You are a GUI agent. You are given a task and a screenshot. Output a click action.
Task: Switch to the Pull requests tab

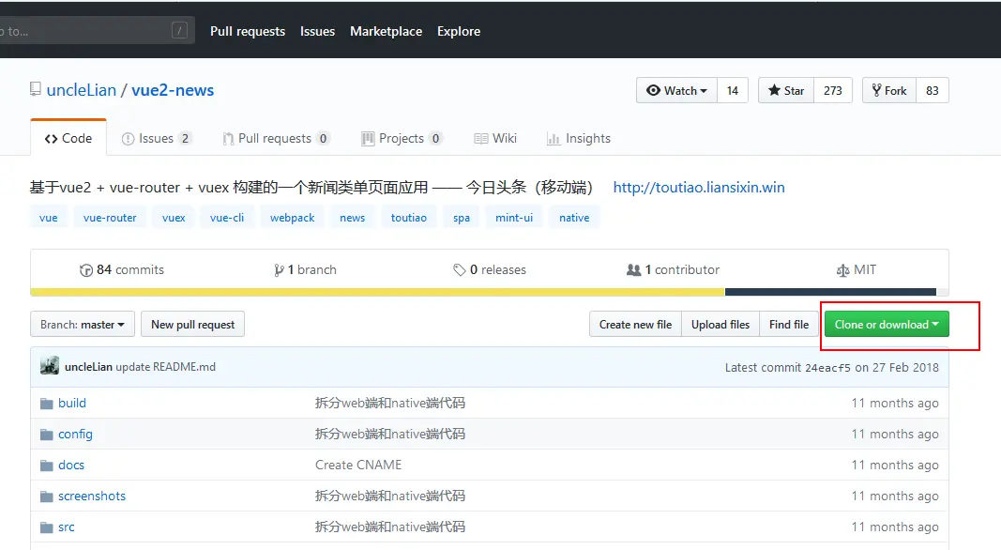276,138
